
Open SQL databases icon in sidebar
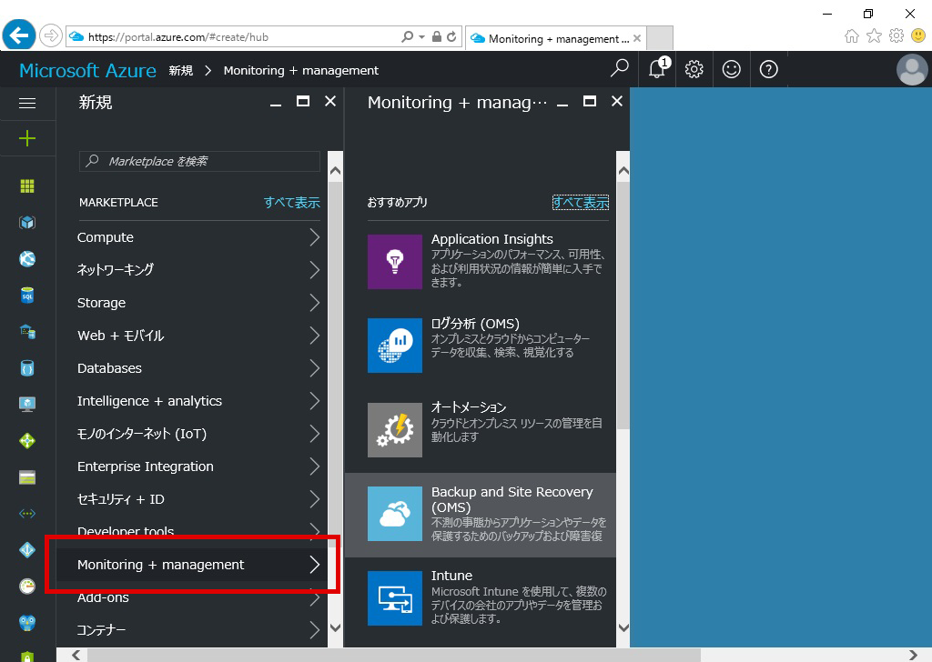coord(27,295)
